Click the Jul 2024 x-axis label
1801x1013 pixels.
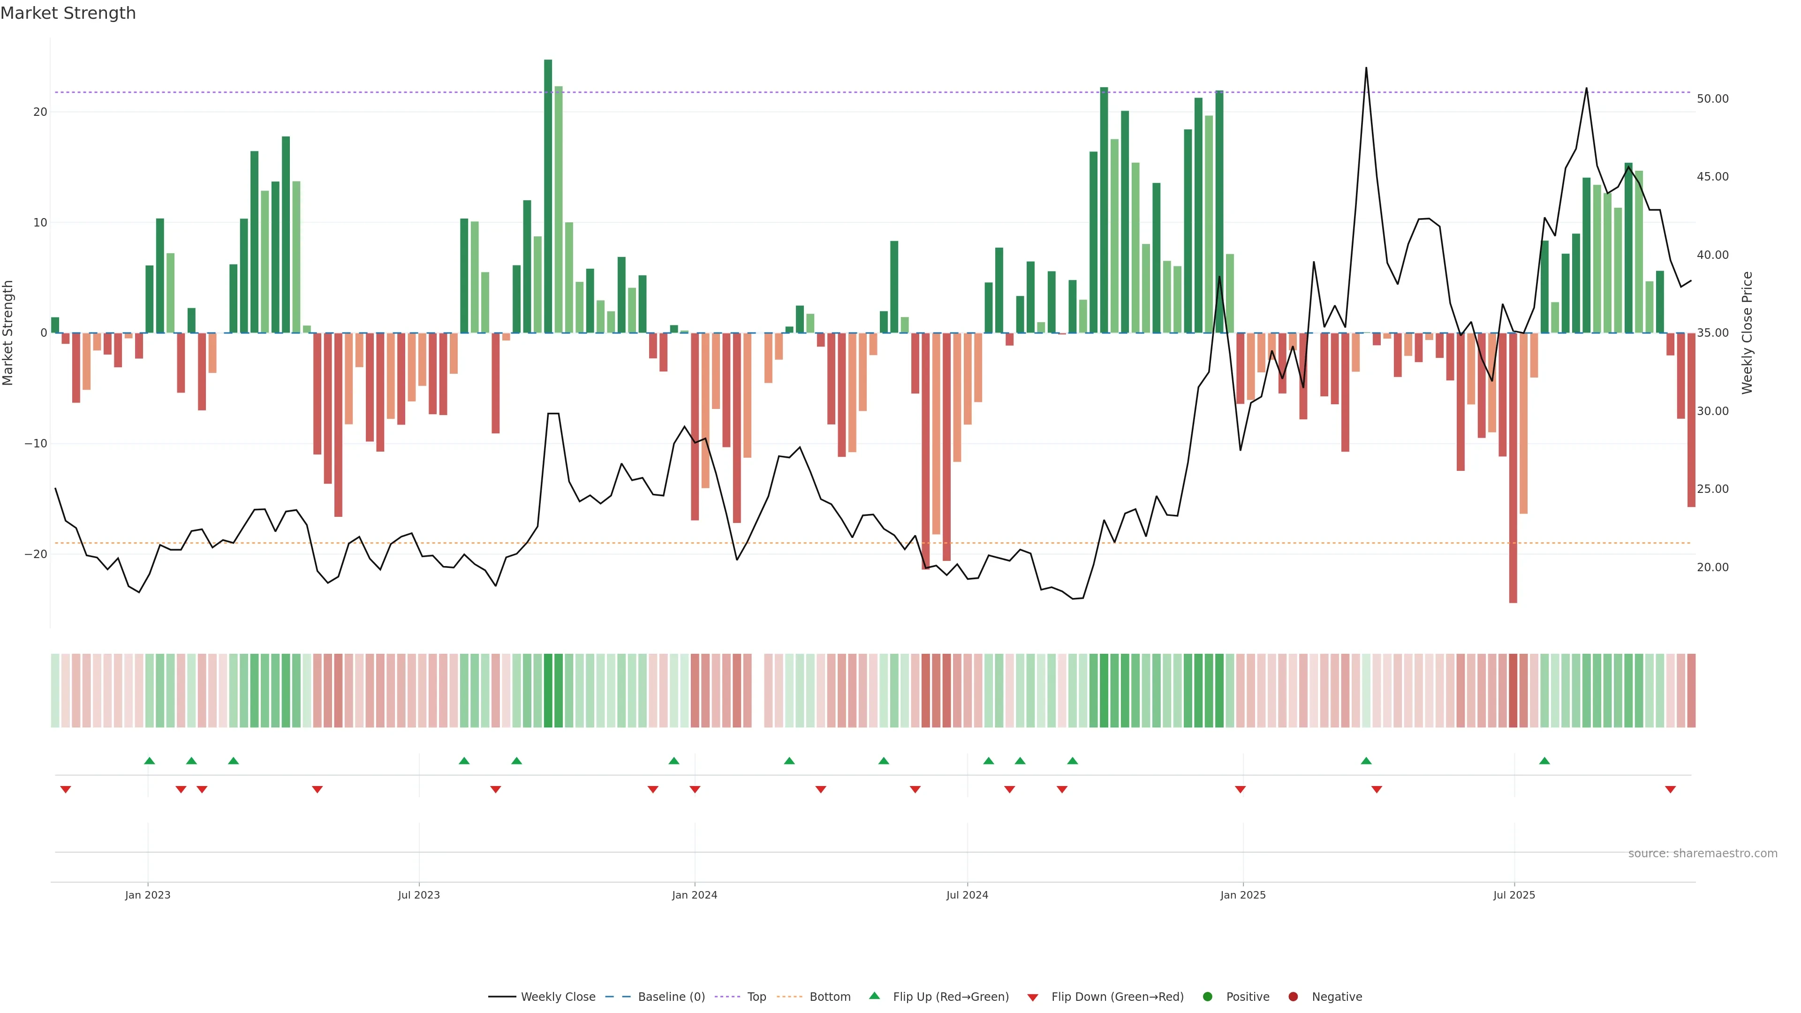tap(967, 895)
